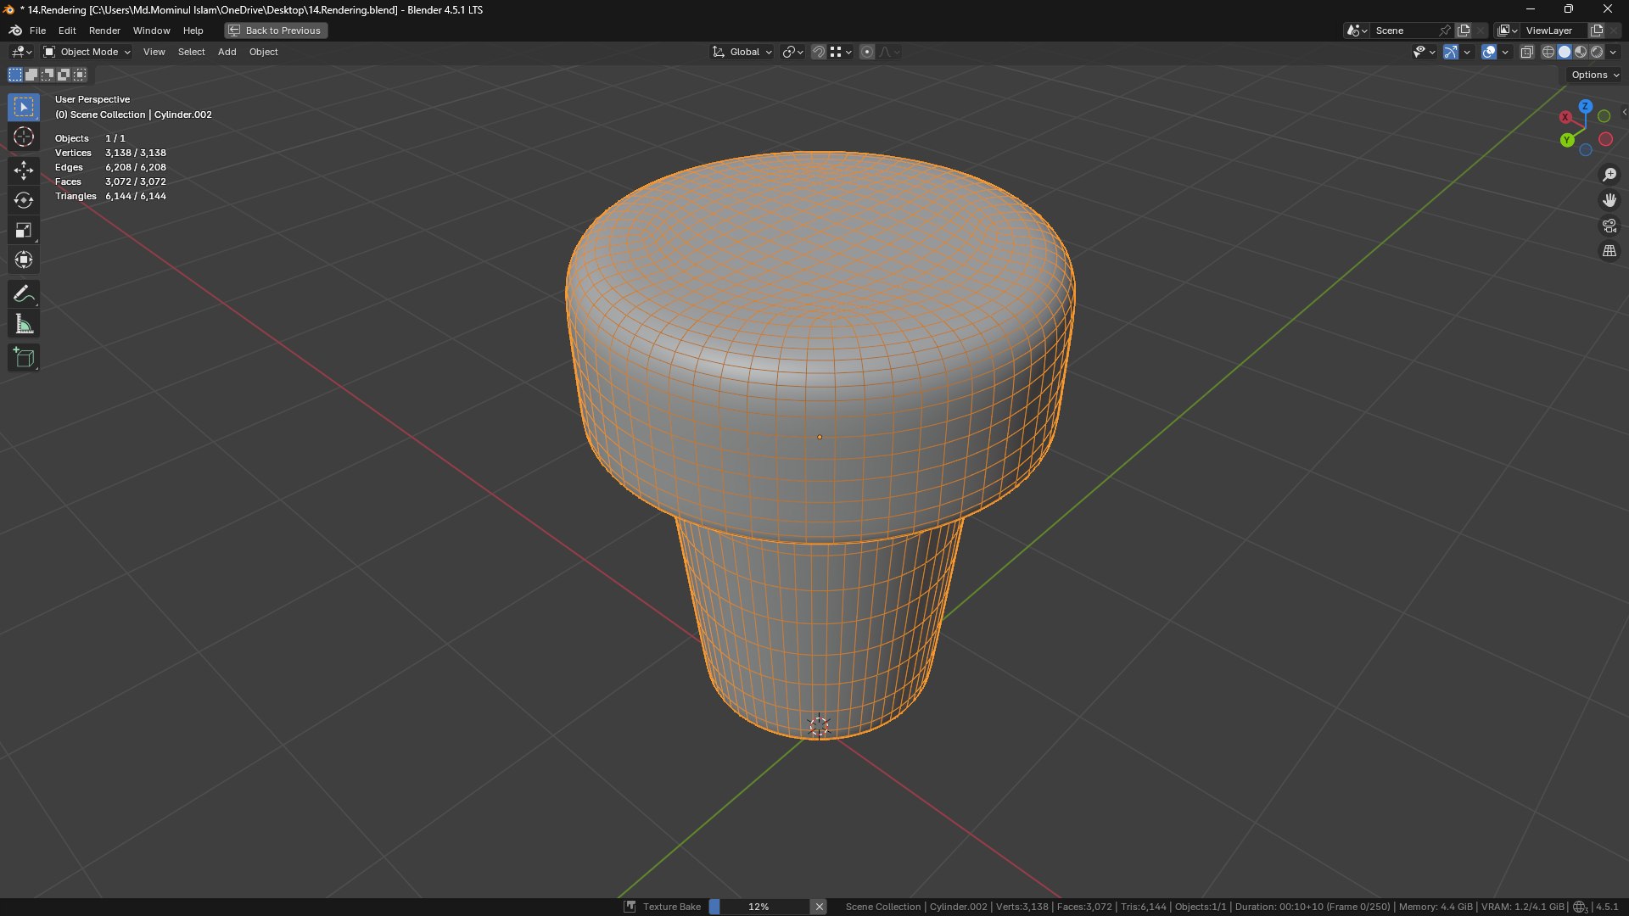
Task: Click the red X axis gizmo ball
Action: point(1565,117)
